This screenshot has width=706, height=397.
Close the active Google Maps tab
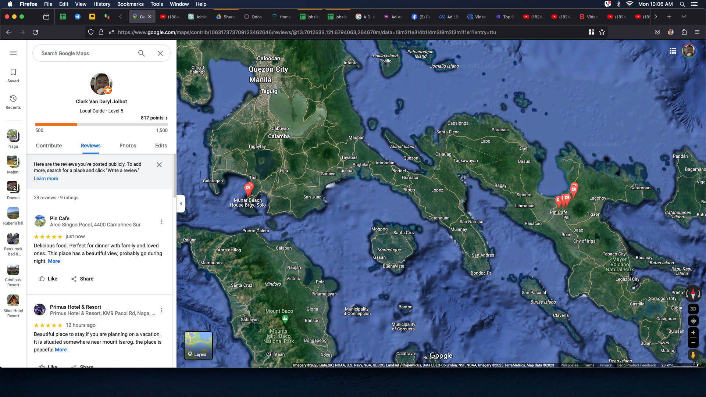coord(150,17)
